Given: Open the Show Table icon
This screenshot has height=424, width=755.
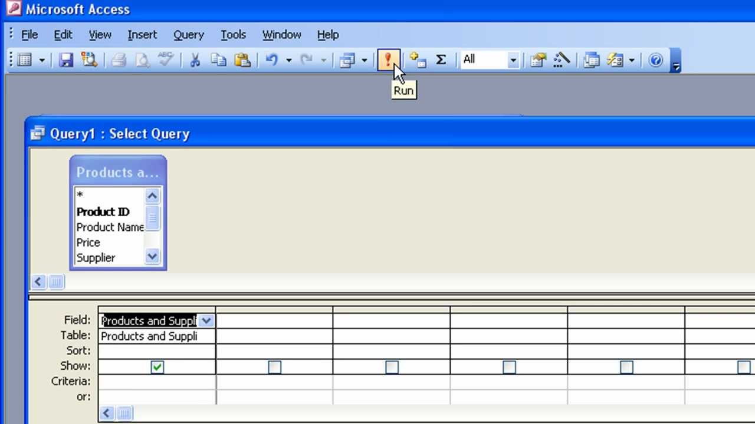Looking at the screenshot, I should pyautogui.click(x=416, y=59).
